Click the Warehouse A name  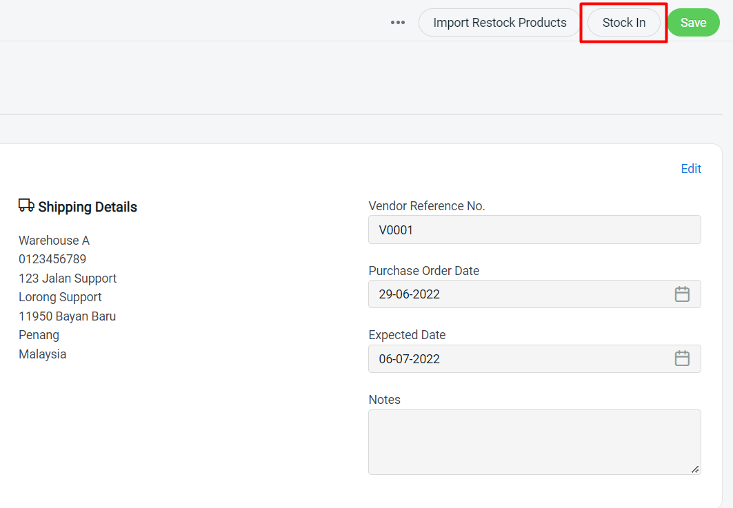[x=54, y=240]
